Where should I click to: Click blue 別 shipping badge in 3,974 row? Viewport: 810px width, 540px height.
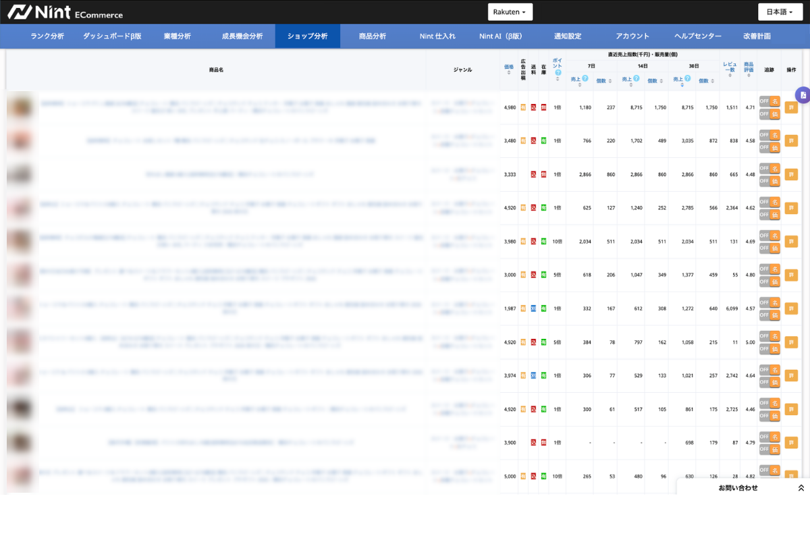[x=533, y=375]
